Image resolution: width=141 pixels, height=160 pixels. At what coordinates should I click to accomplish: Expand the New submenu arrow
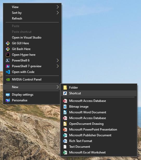coord(57,87)
